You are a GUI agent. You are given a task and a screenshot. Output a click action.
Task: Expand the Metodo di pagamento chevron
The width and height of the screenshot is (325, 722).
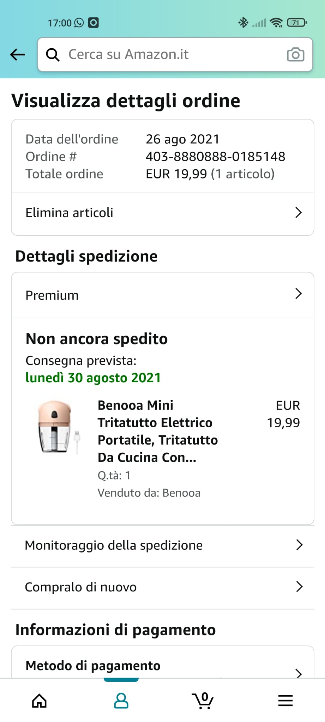[299, 673]
